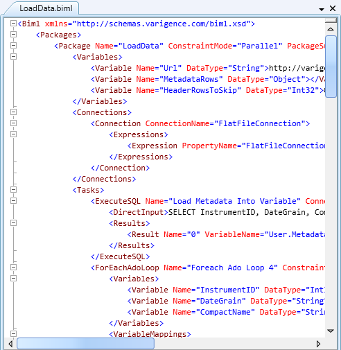The image size is (341, 350).
Task: Click the "HeaderRowsToSkip" variable name
Action: click(200, 90)
